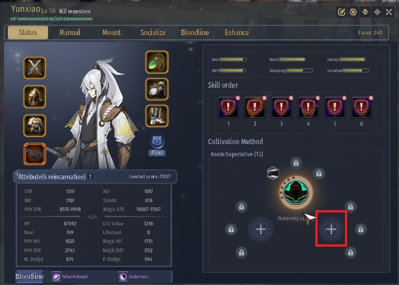Click the edit pencil icon at top right

342,12
